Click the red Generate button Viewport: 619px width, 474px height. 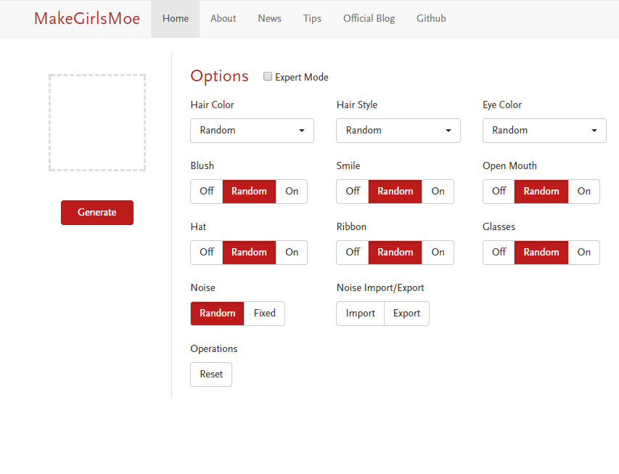click(97, 213)
